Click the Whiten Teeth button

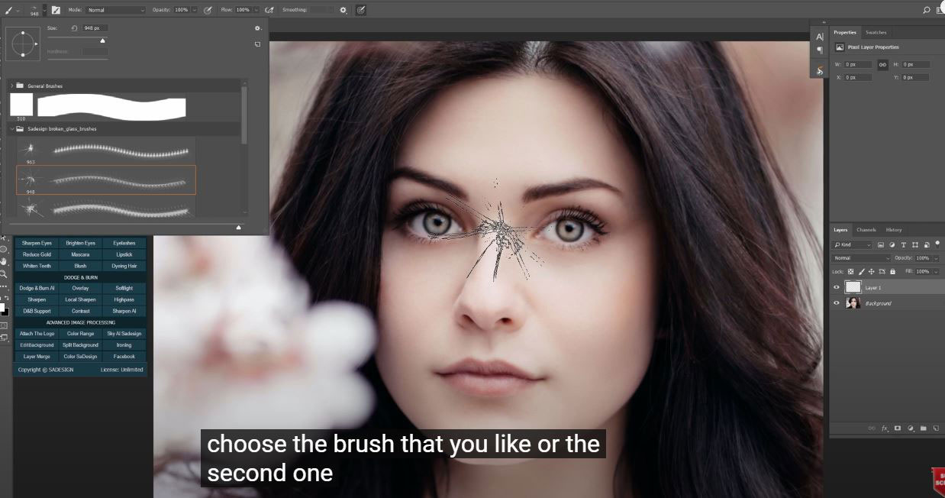pyautogui.click(x=37, y=266)
